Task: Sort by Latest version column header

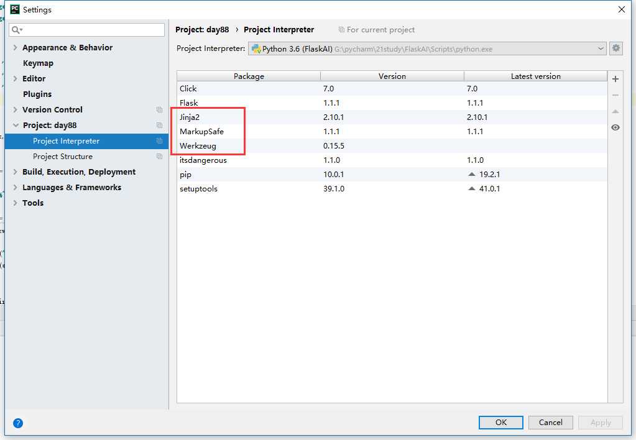Action: point(536,76)
